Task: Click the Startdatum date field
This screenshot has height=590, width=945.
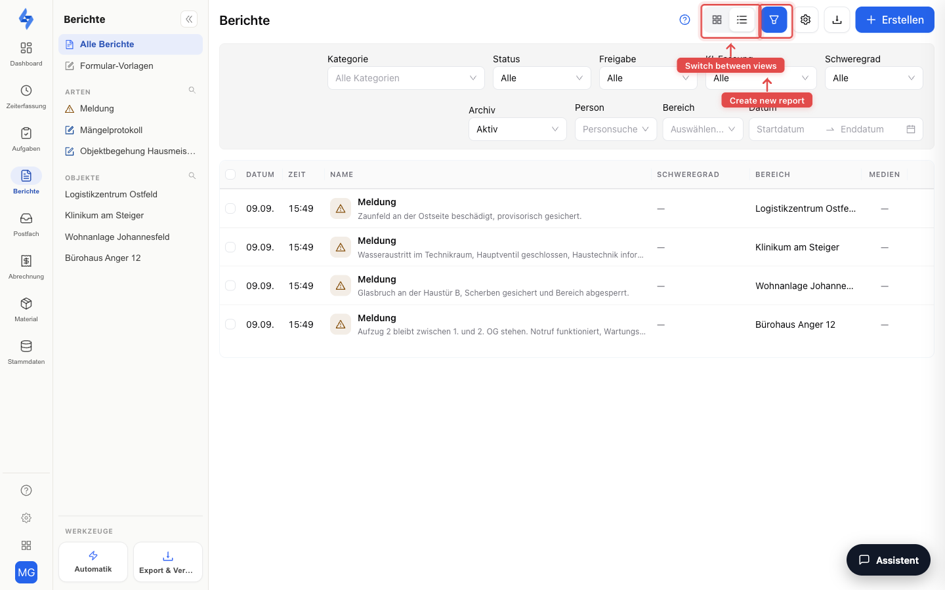Action: click(787, 129)
